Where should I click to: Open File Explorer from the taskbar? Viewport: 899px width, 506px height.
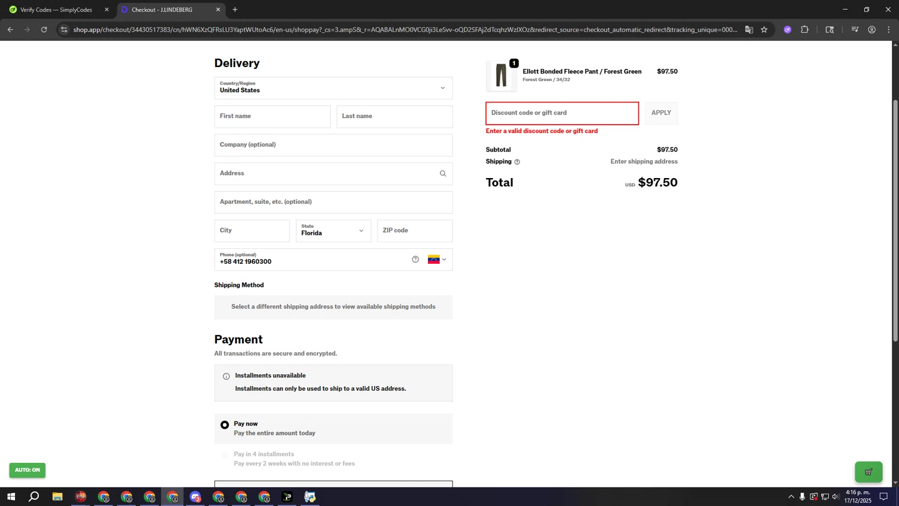click(58, 496)
